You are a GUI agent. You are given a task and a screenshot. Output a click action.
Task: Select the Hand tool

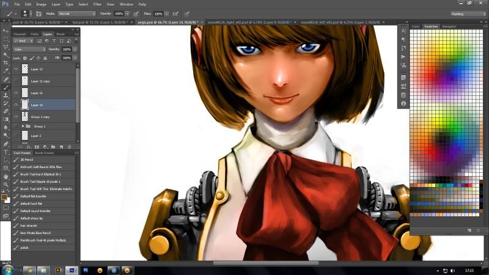pos(6,176)
